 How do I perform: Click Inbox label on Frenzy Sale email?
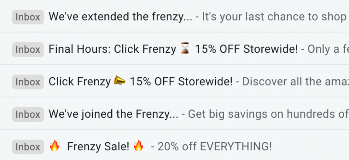[28, 147]
